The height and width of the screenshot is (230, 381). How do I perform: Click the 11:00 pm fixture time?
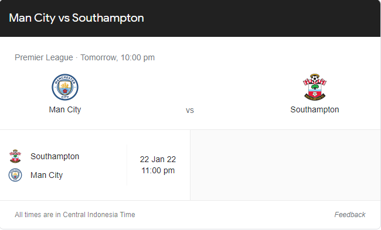[x=158, y=170]
